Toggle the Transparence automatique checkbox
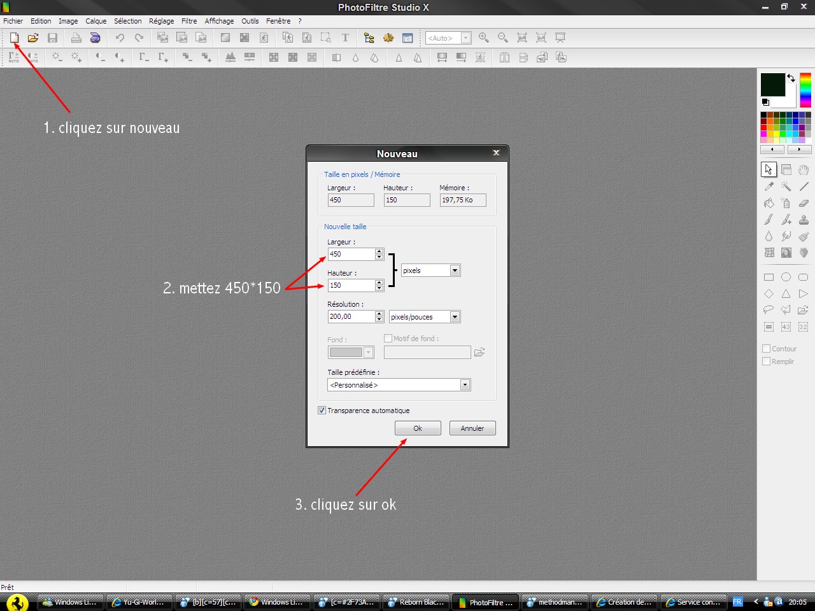This screenshot has width=815, height=611. 322,411
